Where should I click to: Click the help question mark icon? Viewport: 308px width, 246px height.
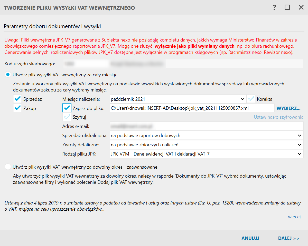[x=274, y=7]
